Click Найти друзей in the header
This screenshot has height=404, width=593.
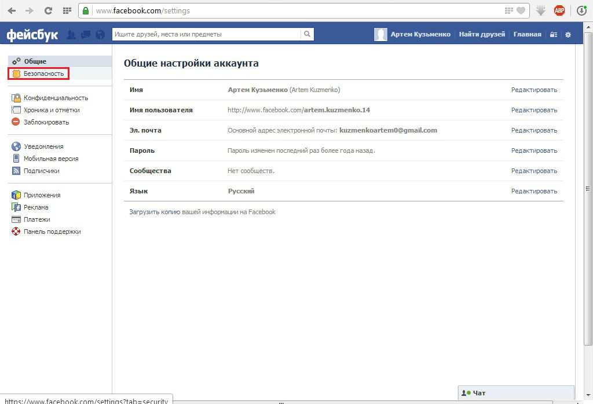pos(482,34)
